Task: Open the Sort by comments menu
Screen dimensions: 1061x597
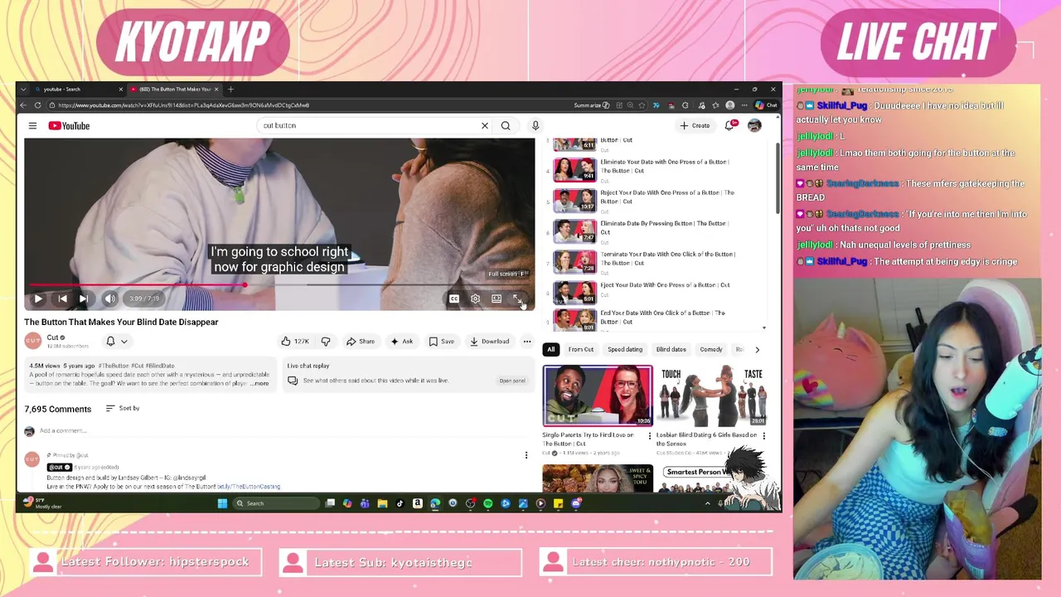Action: tap(123, 408)
